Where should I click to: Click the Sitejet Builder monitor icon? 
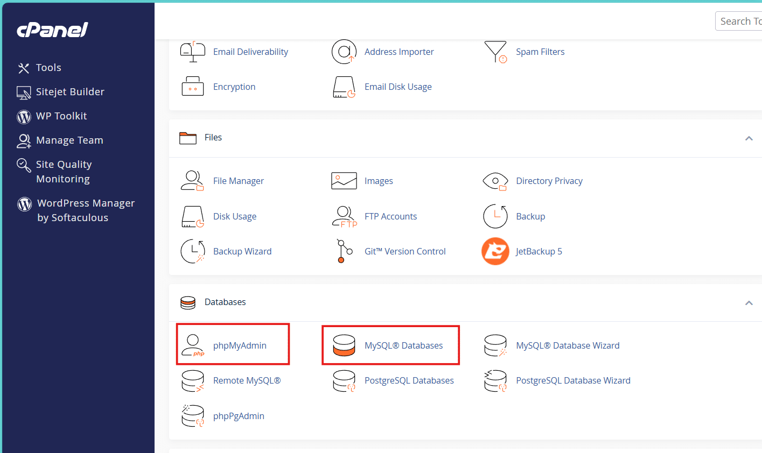(x=24, y=93)
